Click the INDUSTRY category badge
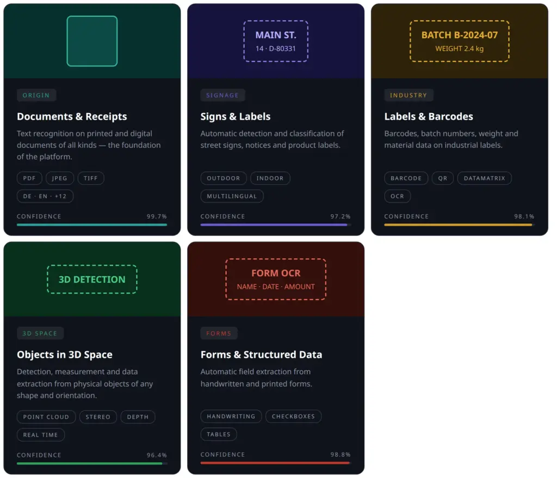557x478 pixels. tap(408, 95)
